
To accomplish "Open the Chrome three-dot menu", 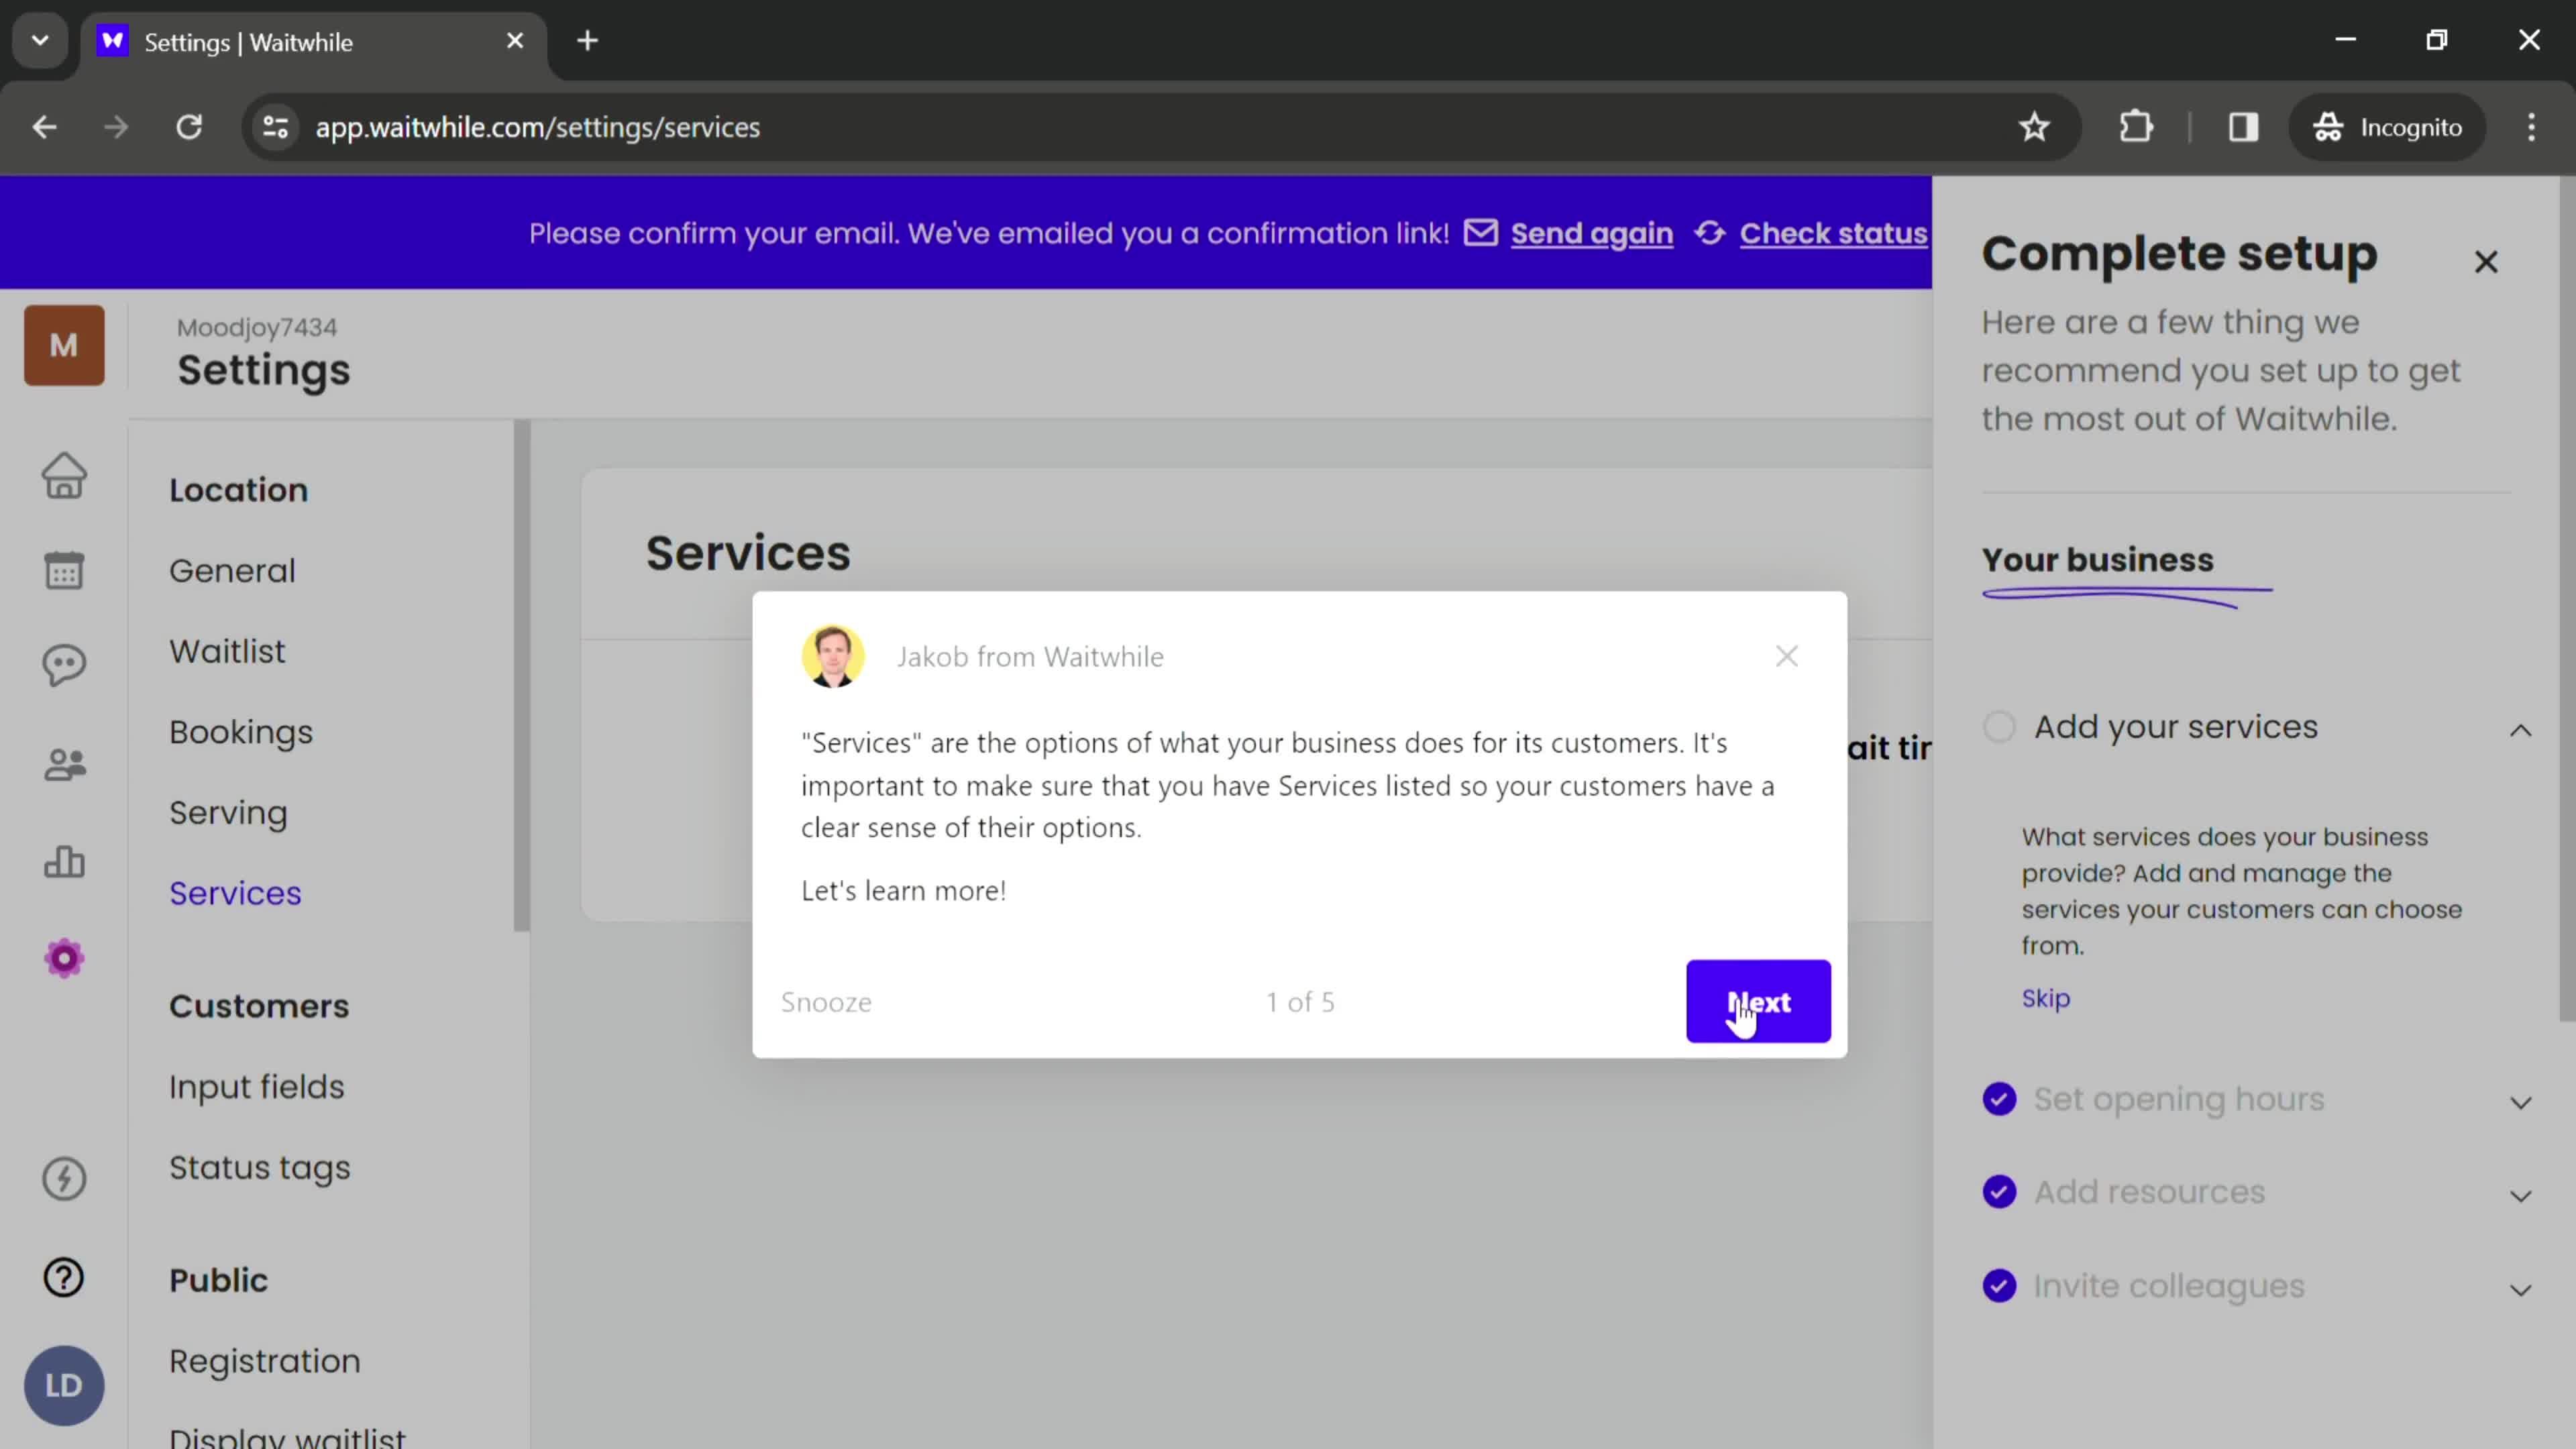I will 2531,127.
